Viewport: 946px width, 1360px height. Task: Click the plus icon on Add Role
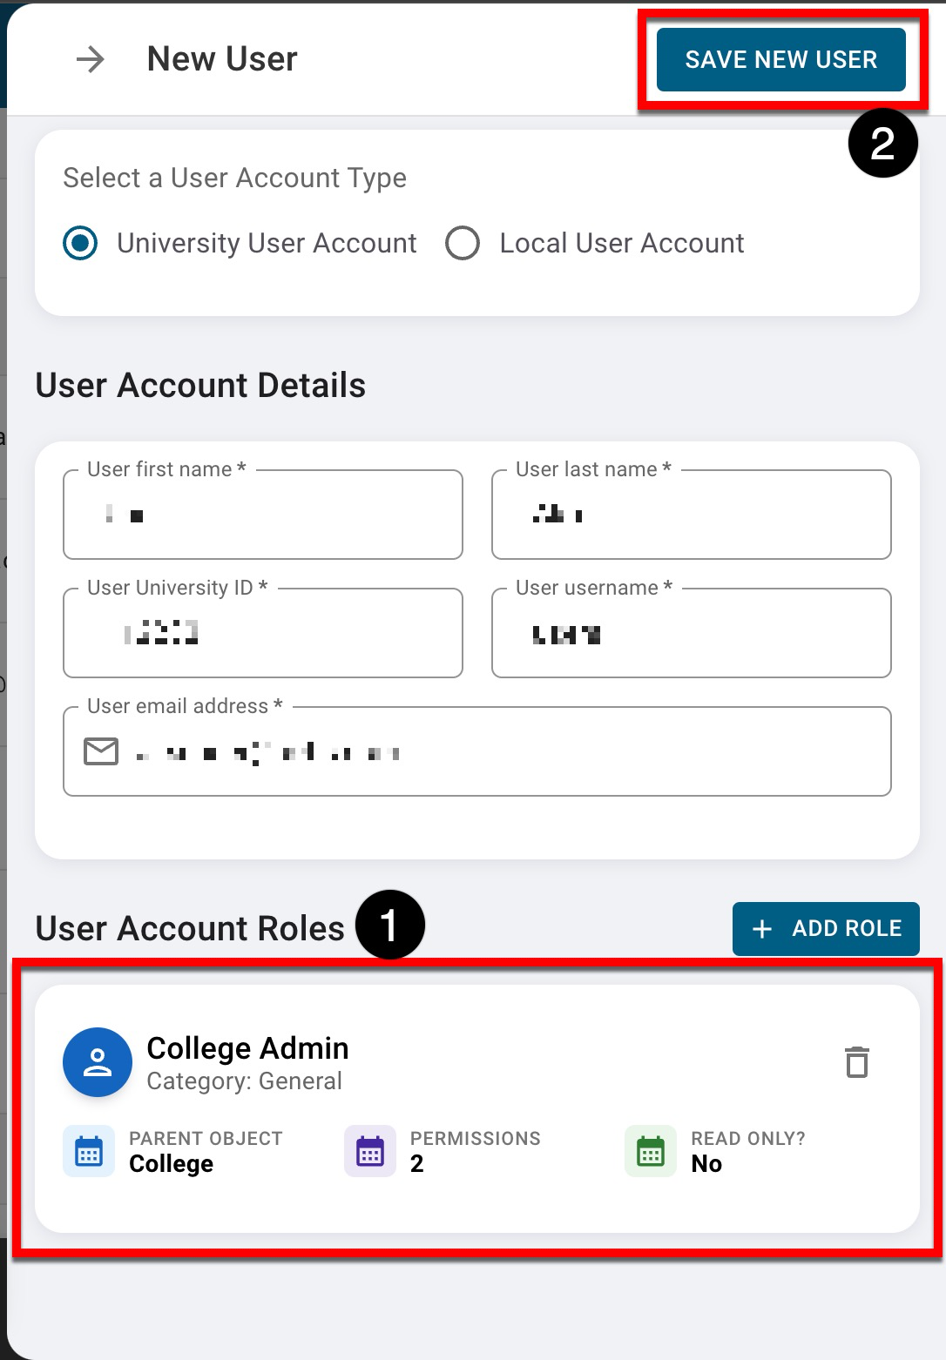click(762, 929)
